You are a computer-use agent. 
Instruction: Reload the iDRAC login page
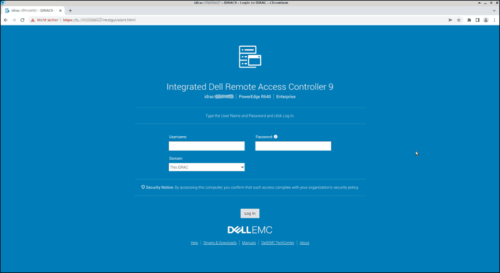22,20
